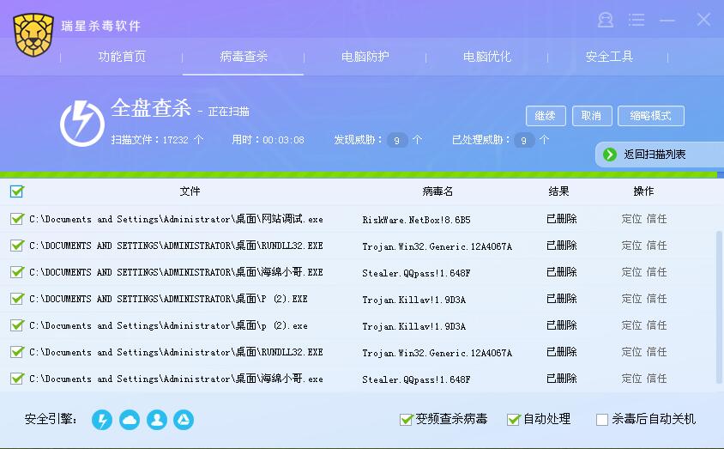724x449 pixels.
Task: Uncheck the lowercase p (2).exe row checkbox
Action: [17, 325]
